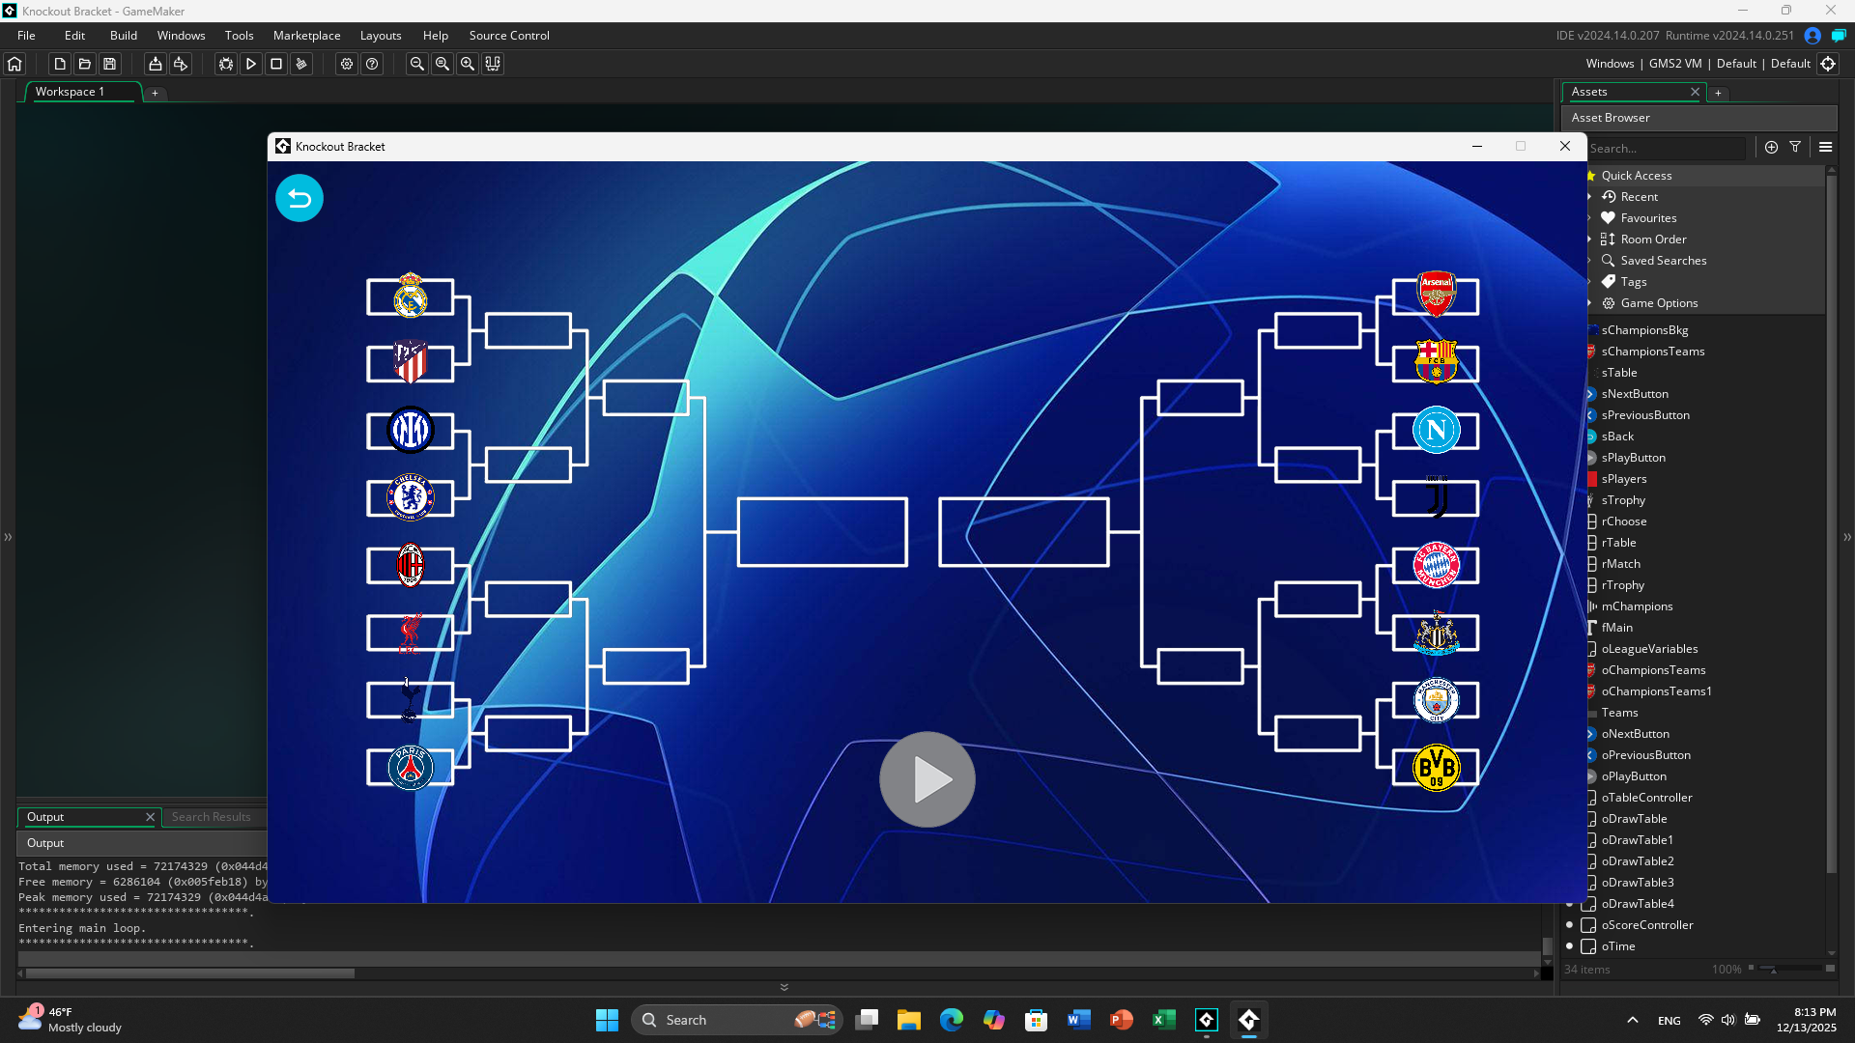Return to the start page with the home icon
This screenshot has height=1043, width=1855.
click(x=14, y=64)
